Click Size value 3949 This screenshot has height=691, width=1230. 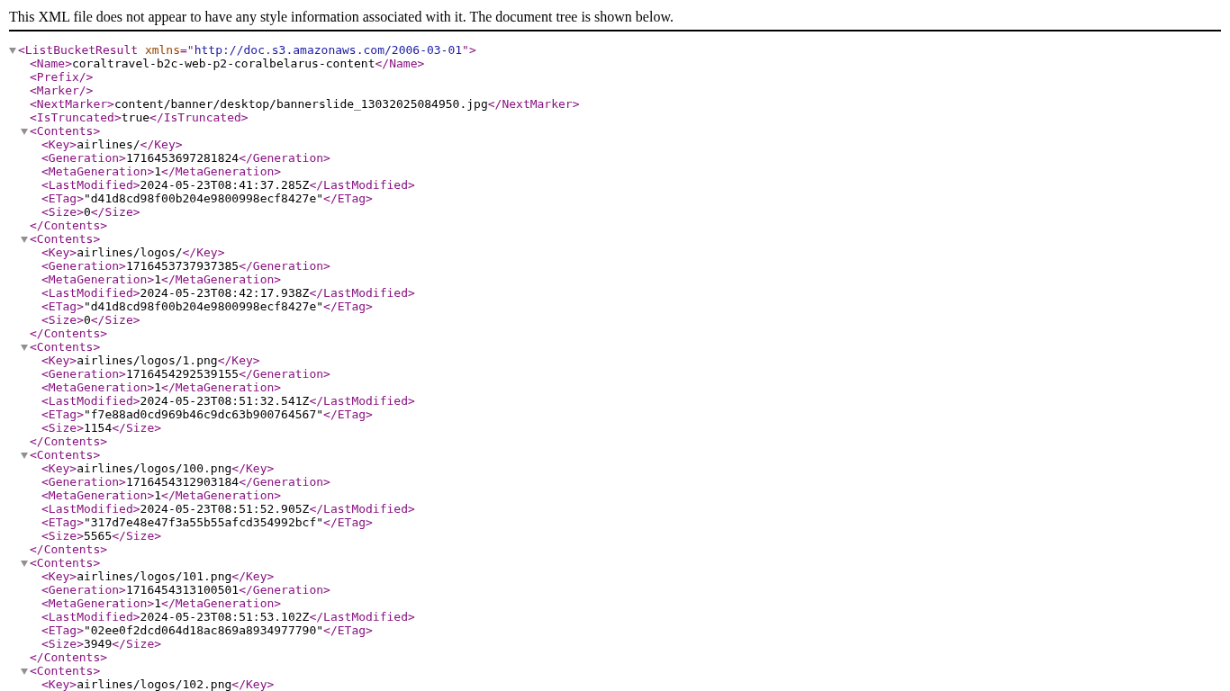(97, 644)
